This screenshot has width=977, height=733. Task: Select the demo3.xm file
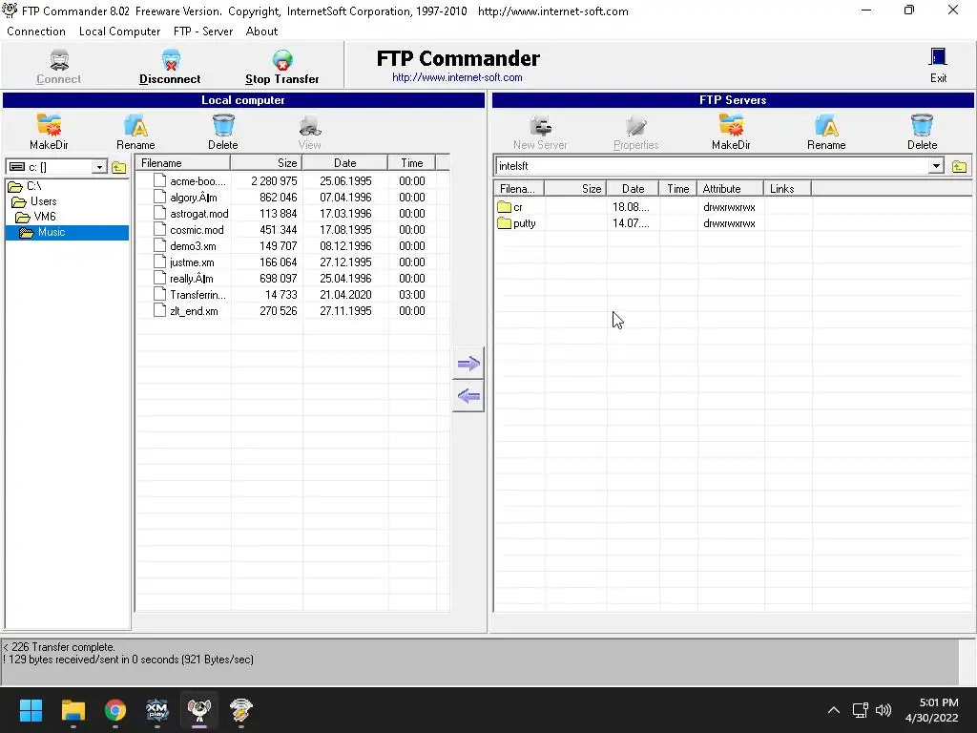193,245
